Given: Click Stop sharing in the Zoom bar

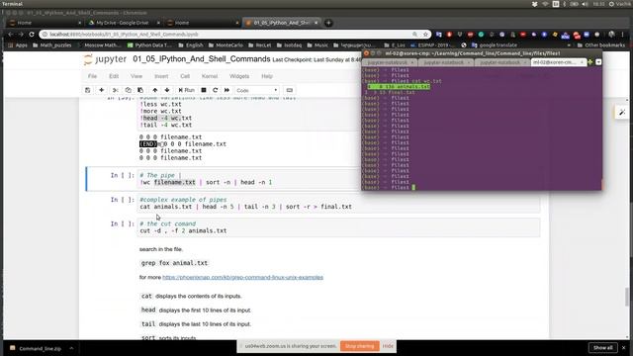Looking at the screenshot, I should click(359, 346).
